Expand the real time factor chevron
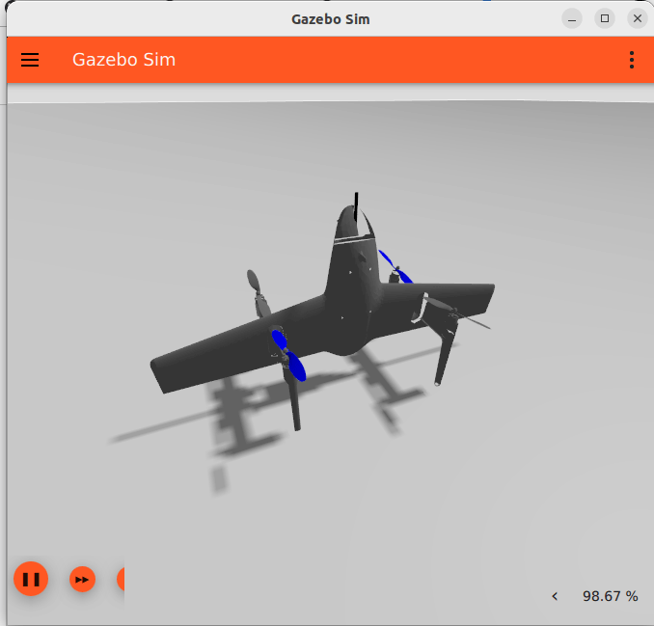Image resolution: width=654 pixels, height=626 pixels. 555,596
